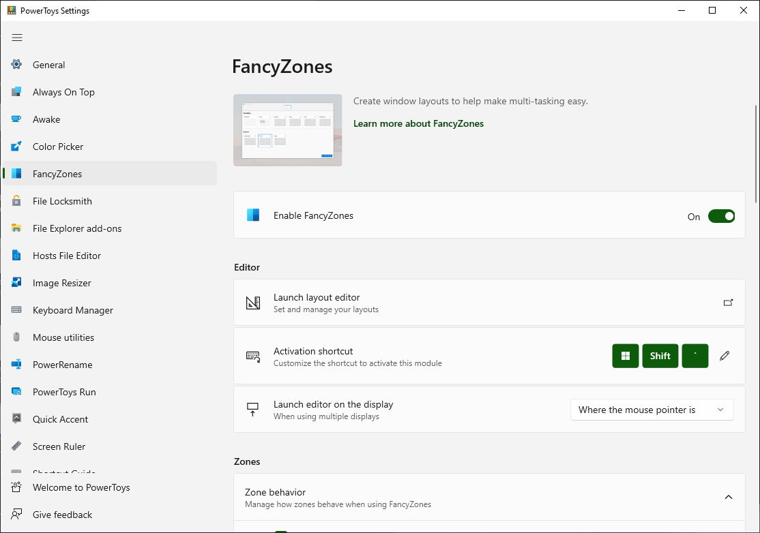Select Always On Top in sidebar
The height and width of the screenshot is (533, 760).
coord(63,92)
